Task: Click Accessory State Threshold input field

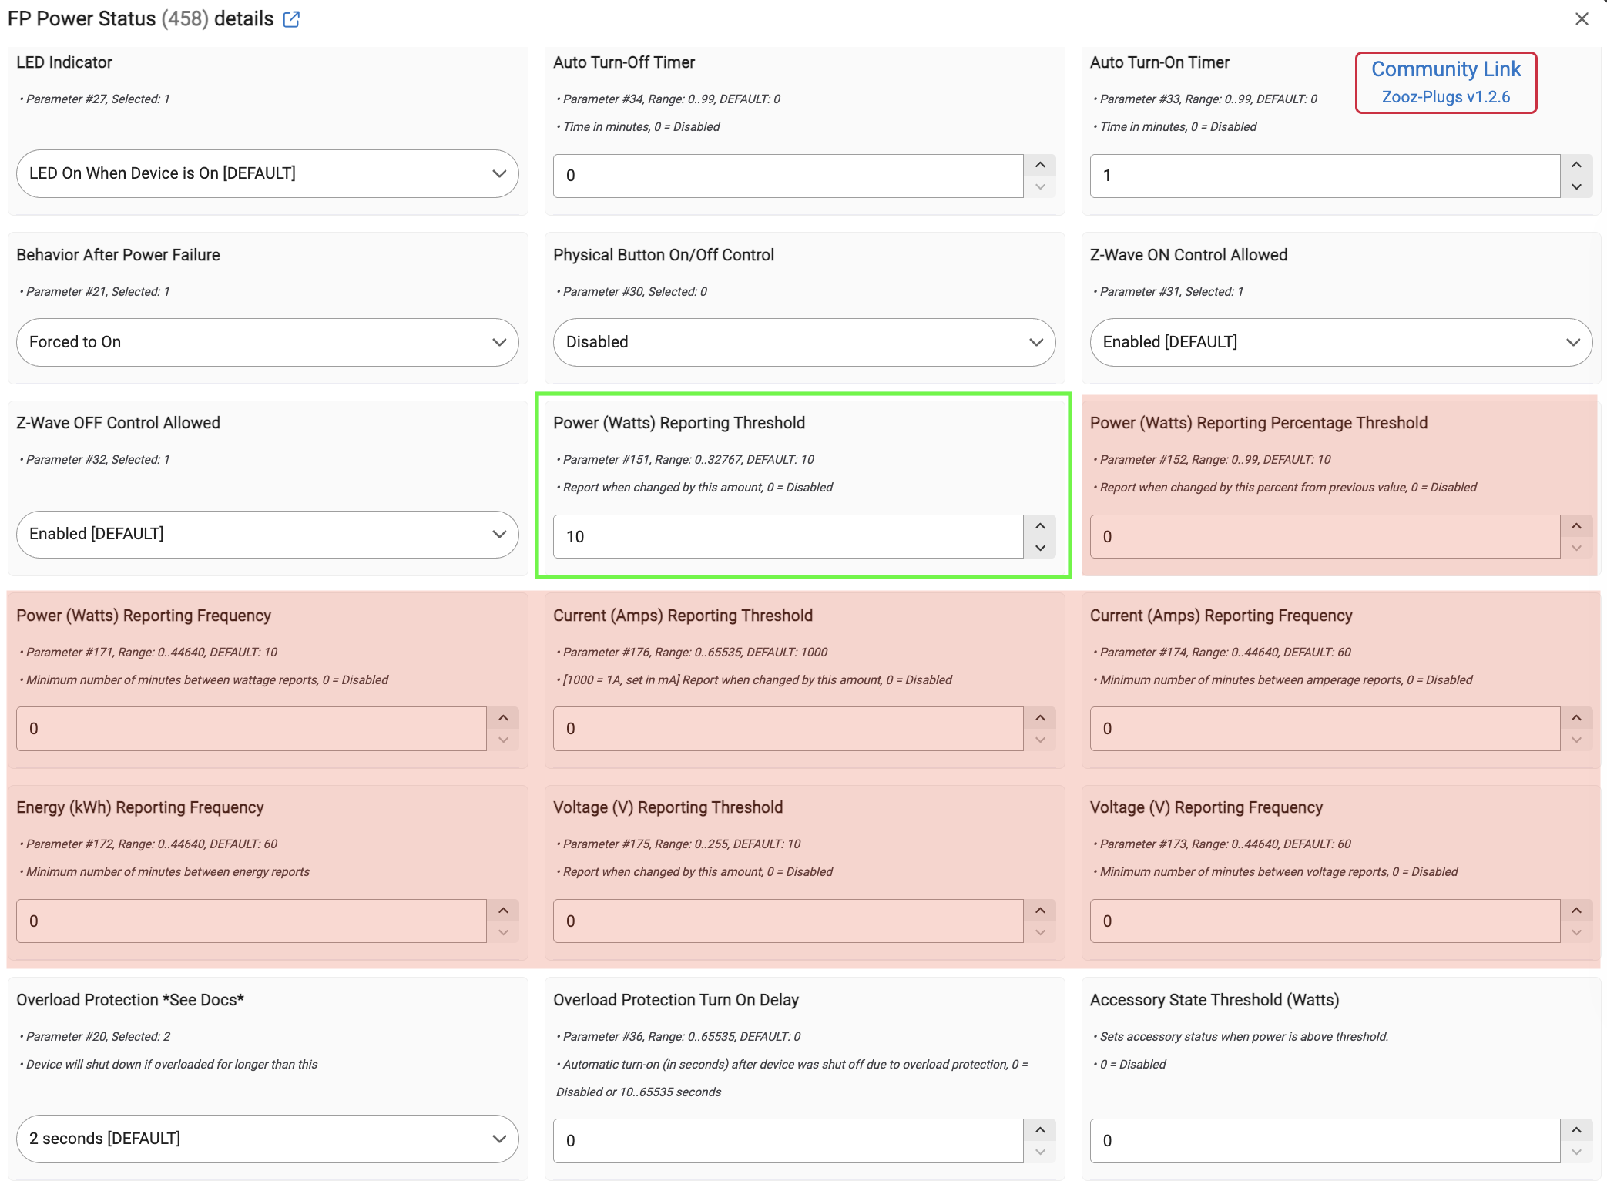Action: coord(1324,1140)
